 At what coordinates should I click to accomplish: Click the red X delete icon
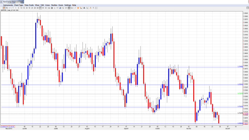[78, 8]
